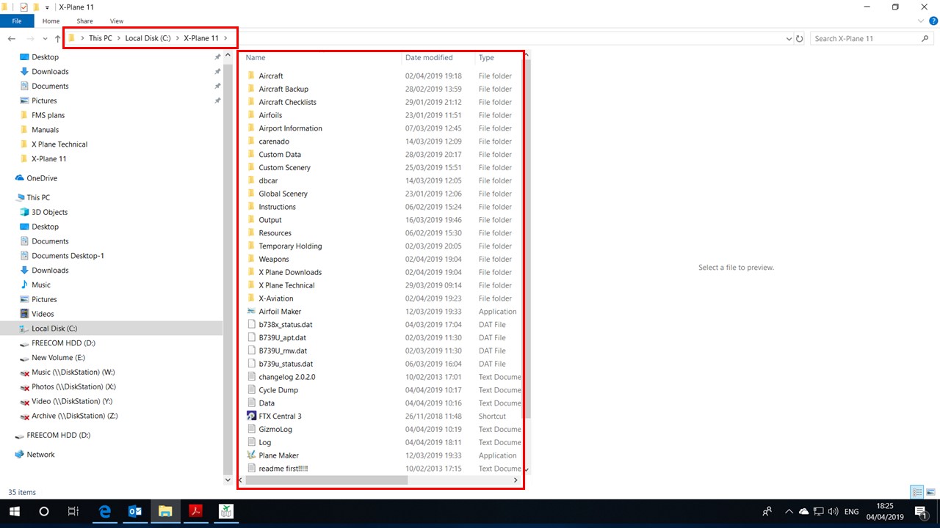The height and width of the screenshot is (528, 940).
Task: Click the Refresh button next to address bar
Action: pos(800,38)
